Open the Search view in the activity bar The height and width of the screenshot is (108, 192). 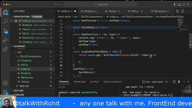pos(5,21)
